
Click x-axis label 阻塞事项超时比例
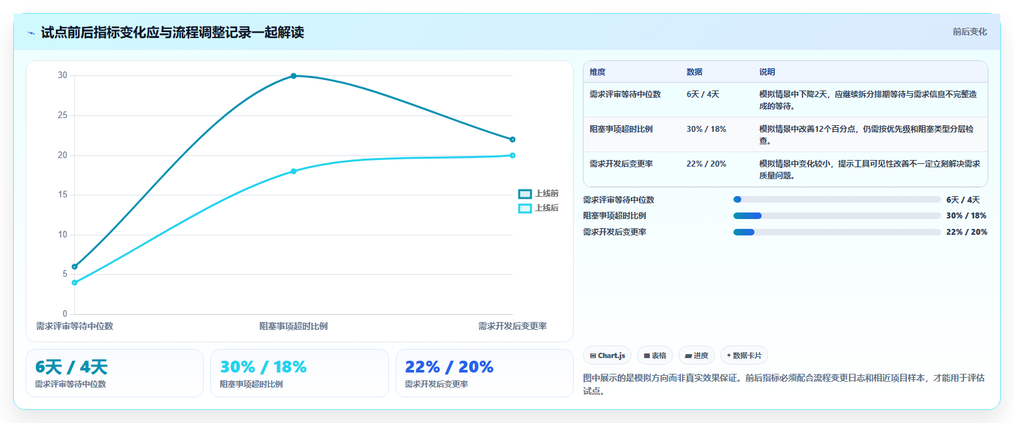[294, 326]
